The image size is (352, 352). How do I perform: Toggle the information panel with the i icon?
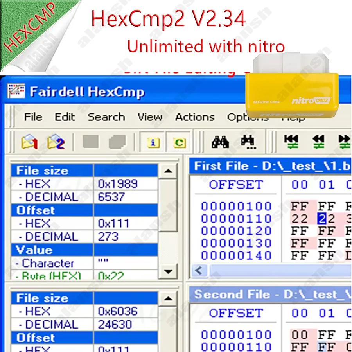(x=153, y=143)
